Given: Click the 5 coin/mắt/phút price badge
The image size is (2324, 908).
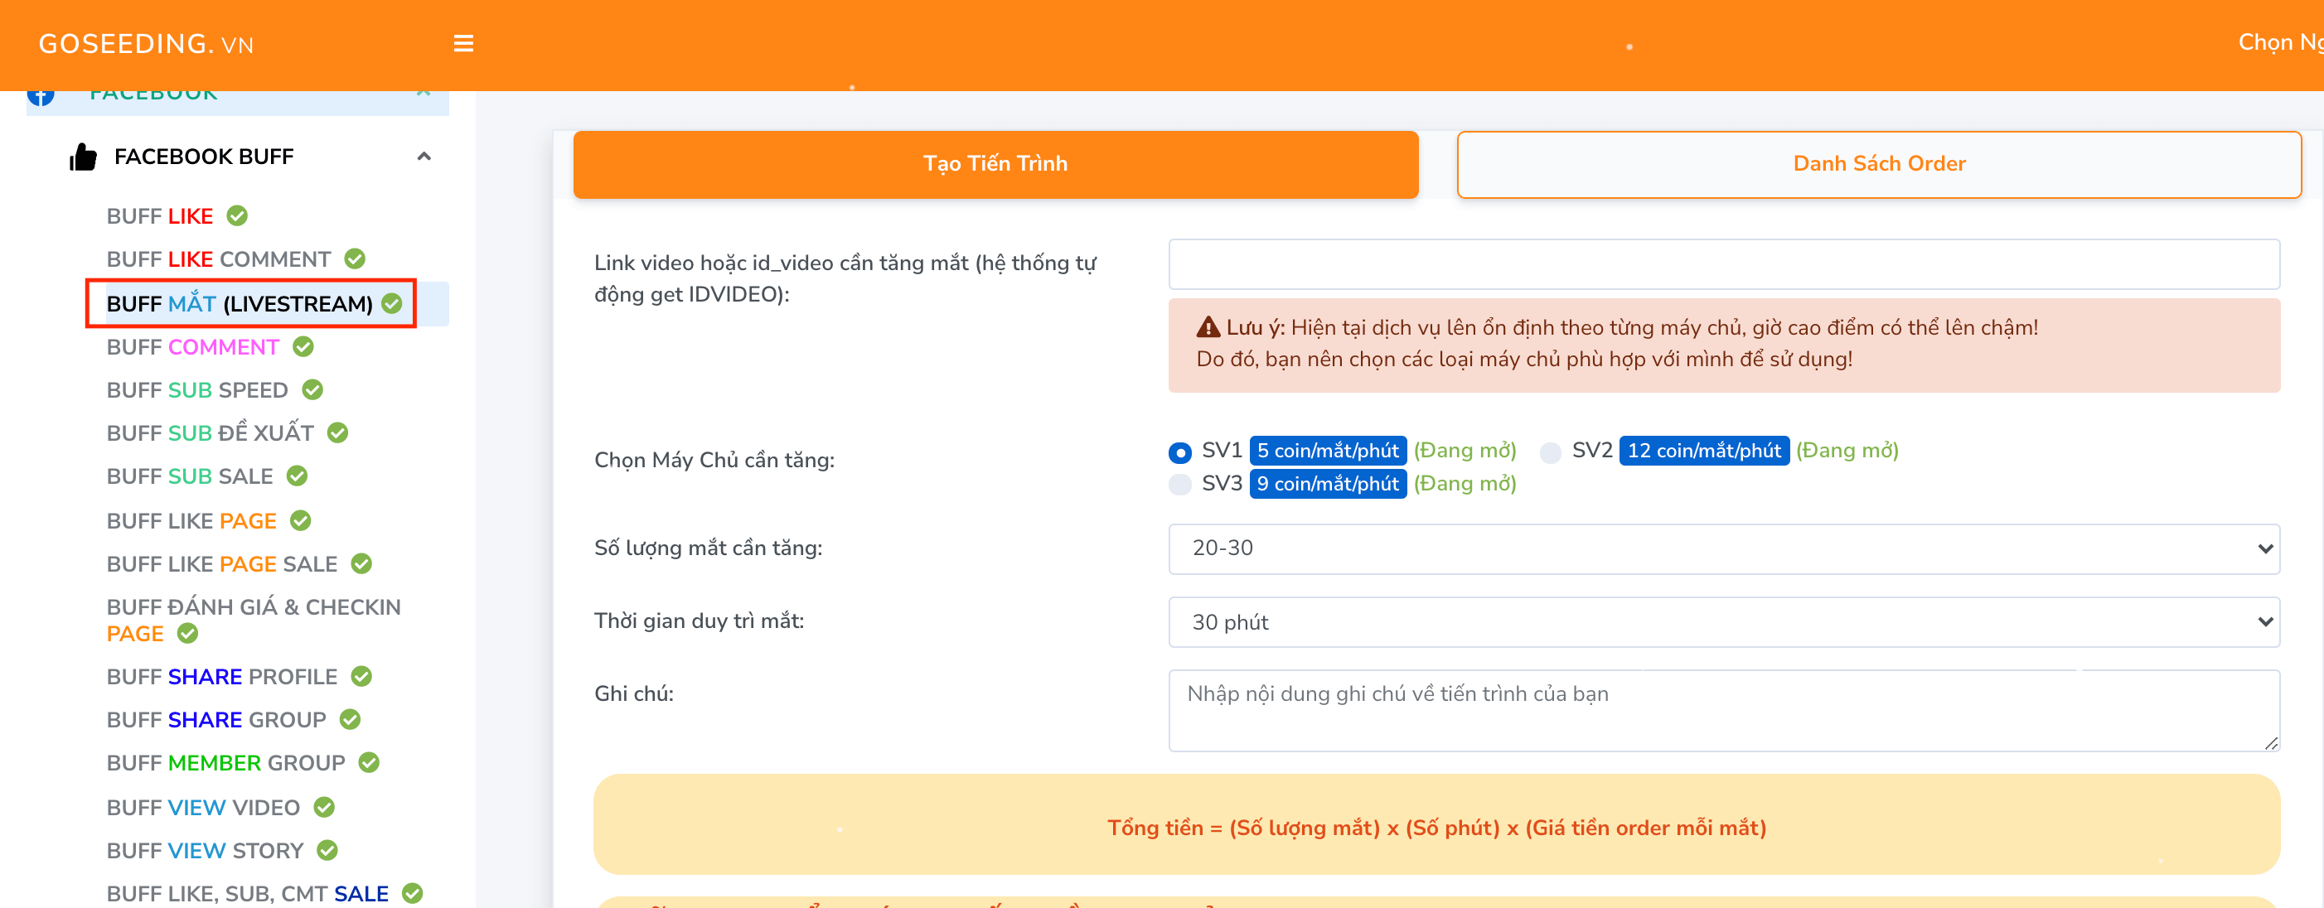Looking at the screenshot, I should [1327, 450].
